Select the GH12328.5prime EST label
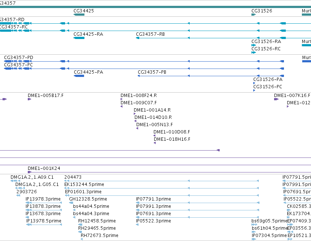 pos(88,199)
